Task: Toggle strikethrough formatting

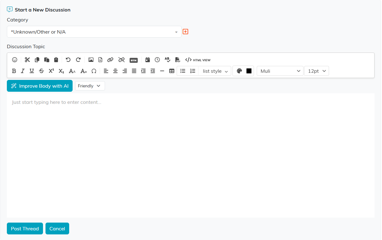Action: click(41, 71)
